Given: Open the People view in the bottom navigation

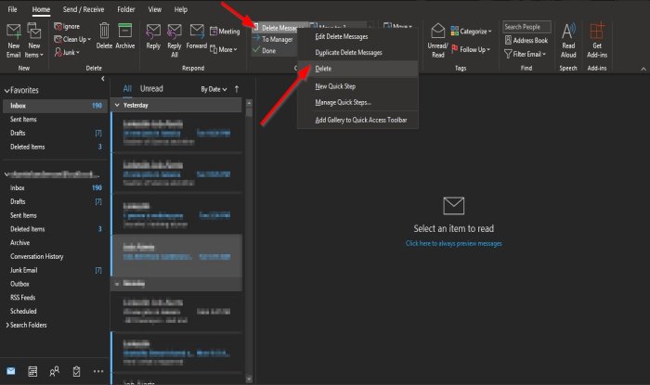Looking at the screenshot, I should coord(54,371).
